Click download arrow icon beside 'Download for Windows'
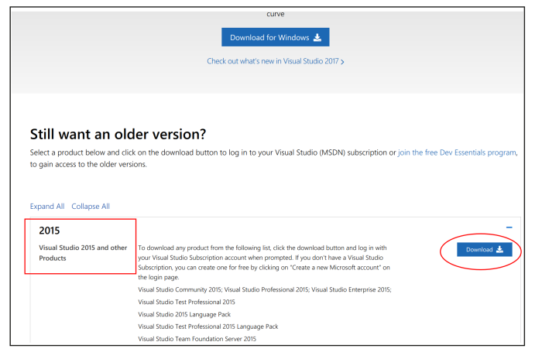 [317, 37]
